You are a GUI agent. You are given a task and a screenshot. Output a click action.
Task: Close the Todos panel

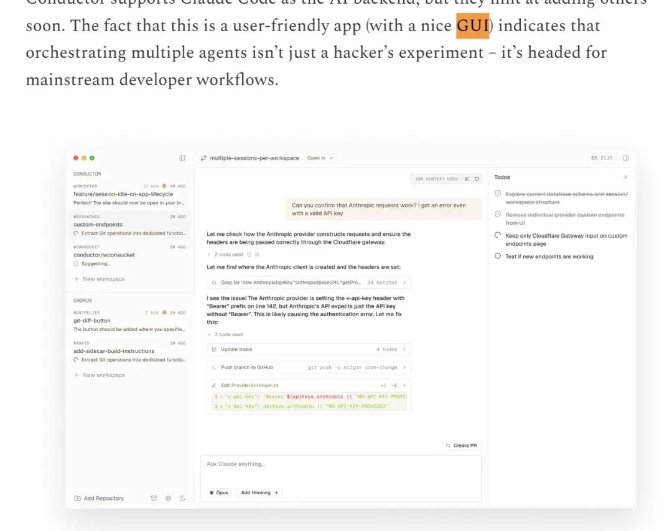626,177
